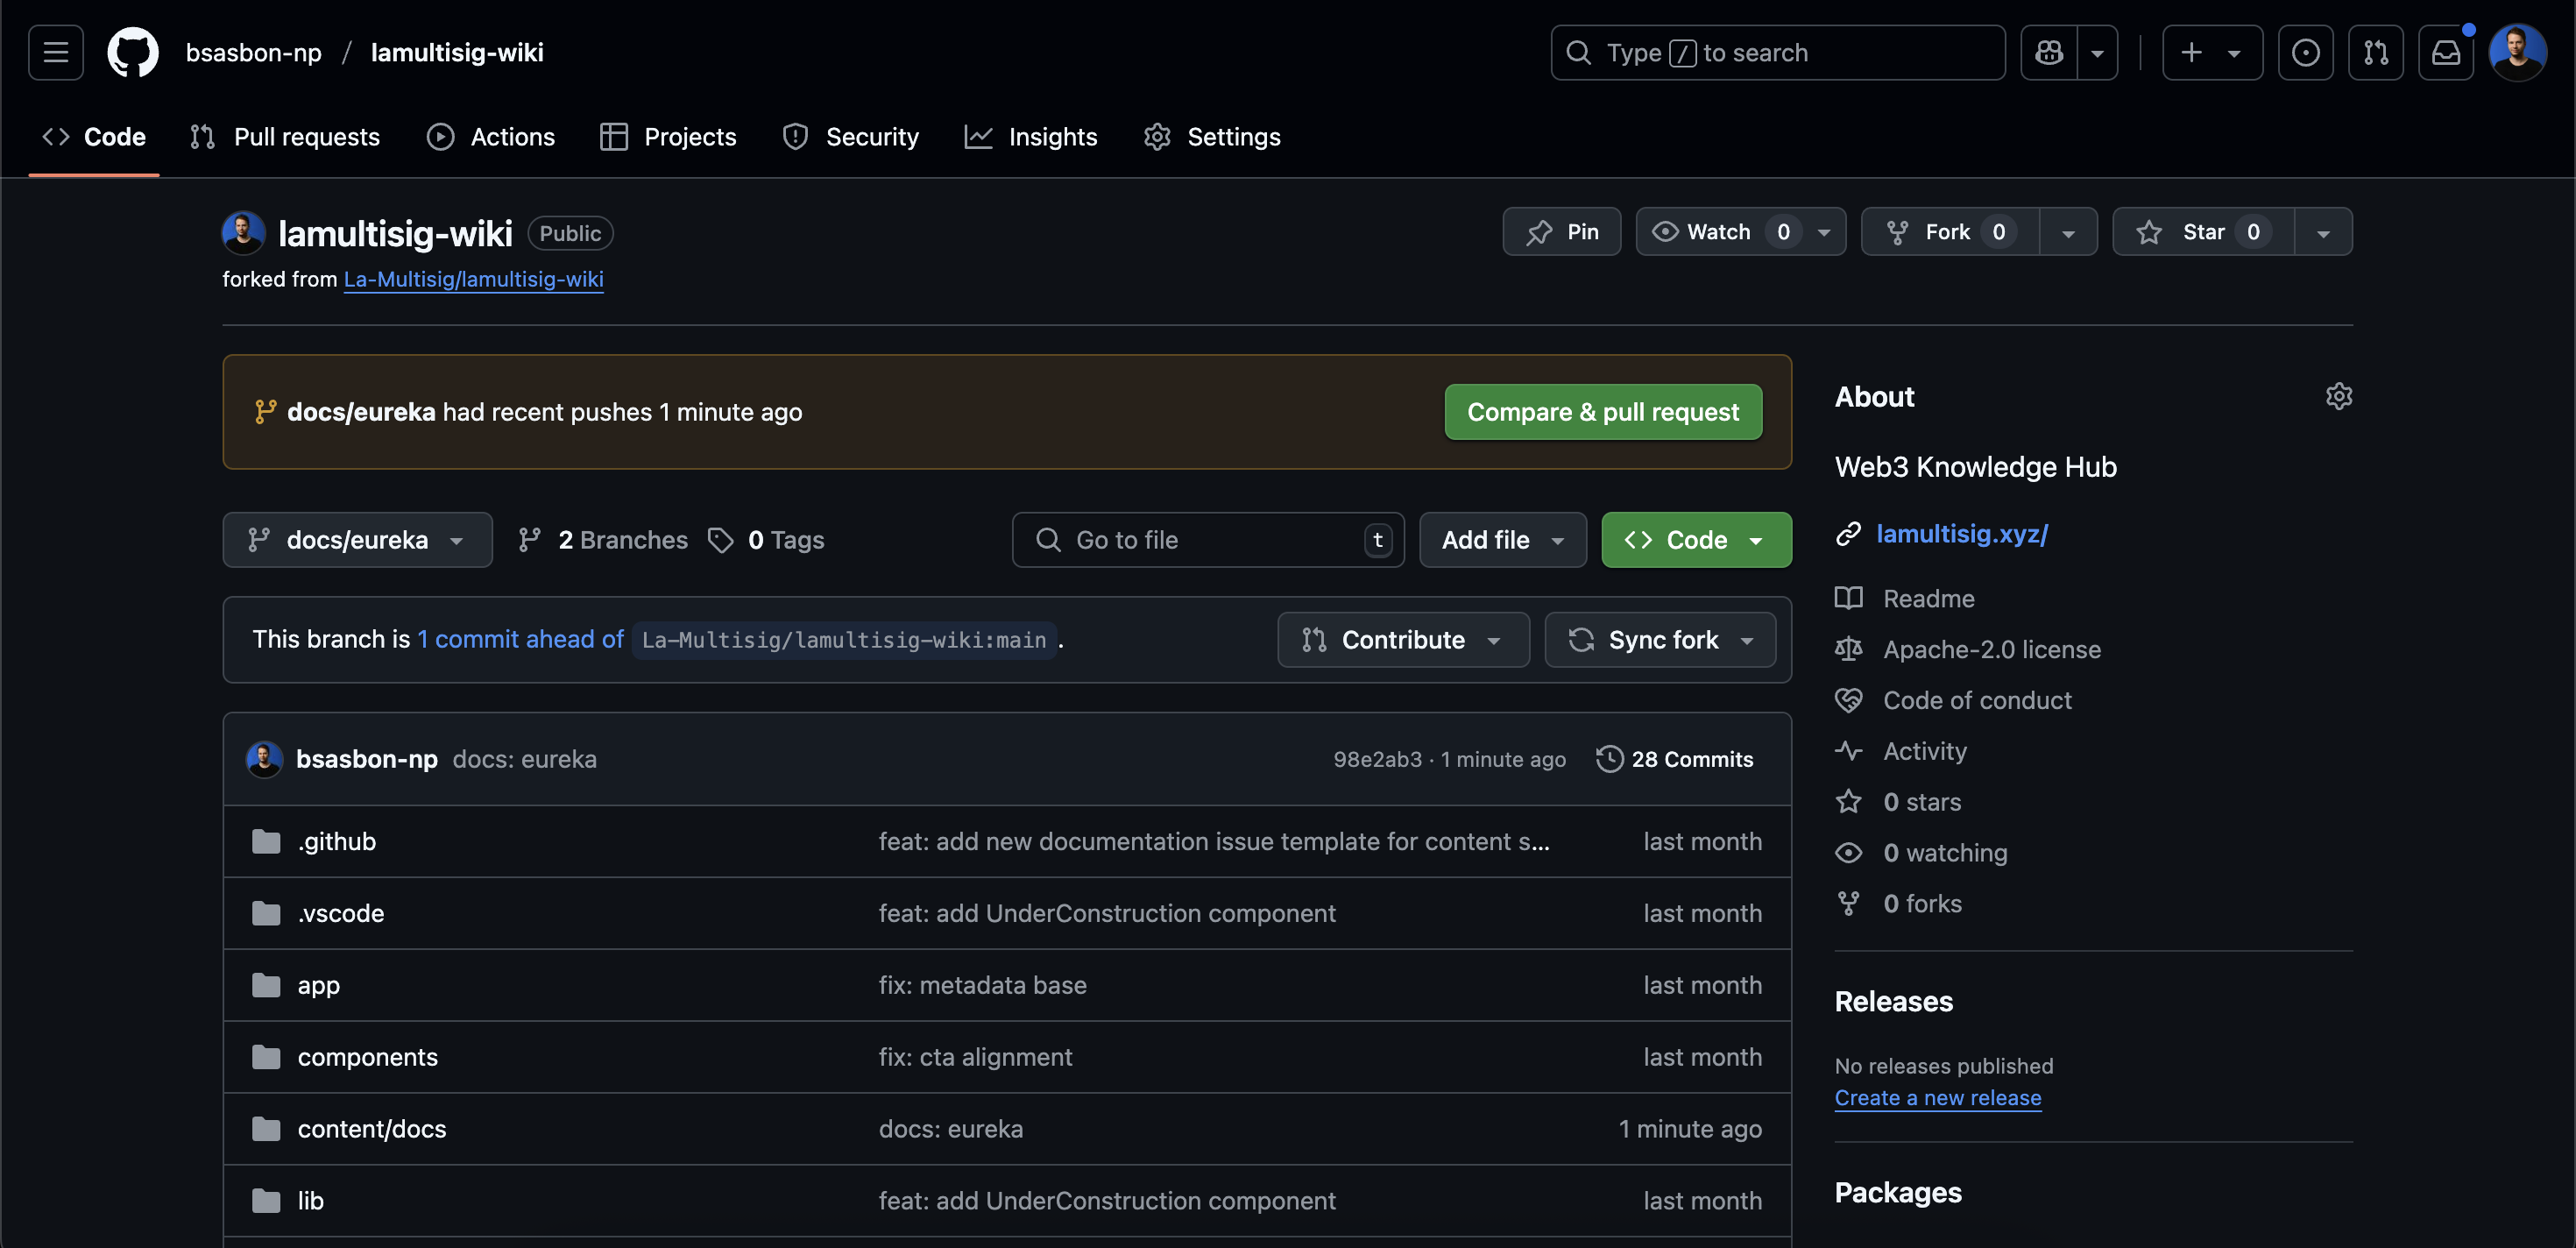Open the repository Settings tab
Image resolution: width=2576 pixels, height=1248 pixels.
(x=1212, y=137)
